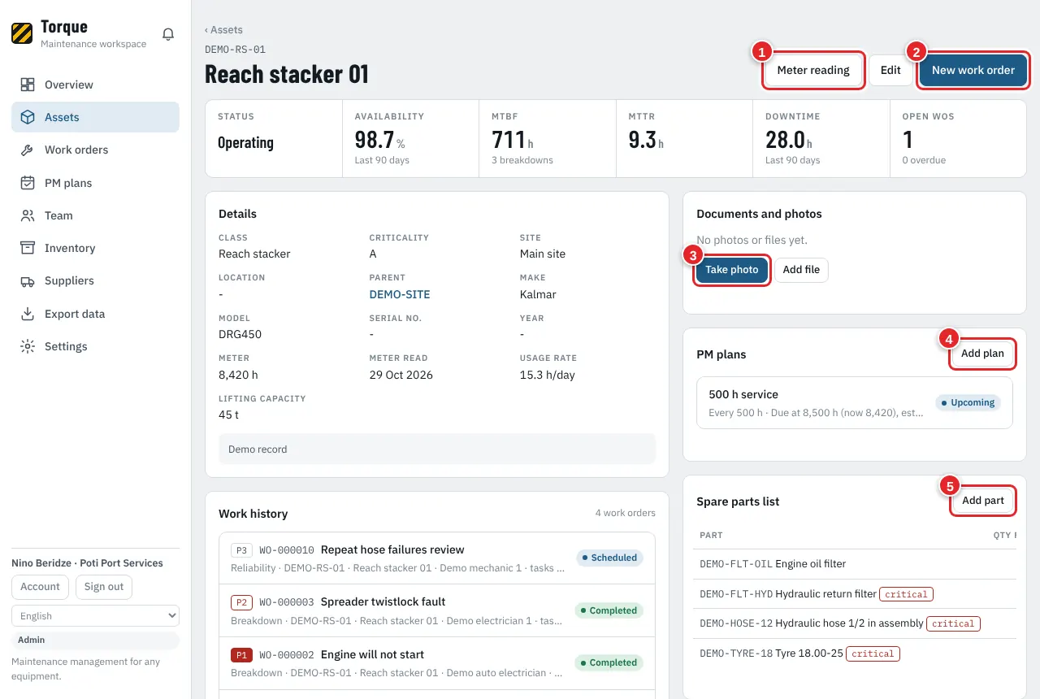
Task: Open the PM plans section
Action: [95, 183]
